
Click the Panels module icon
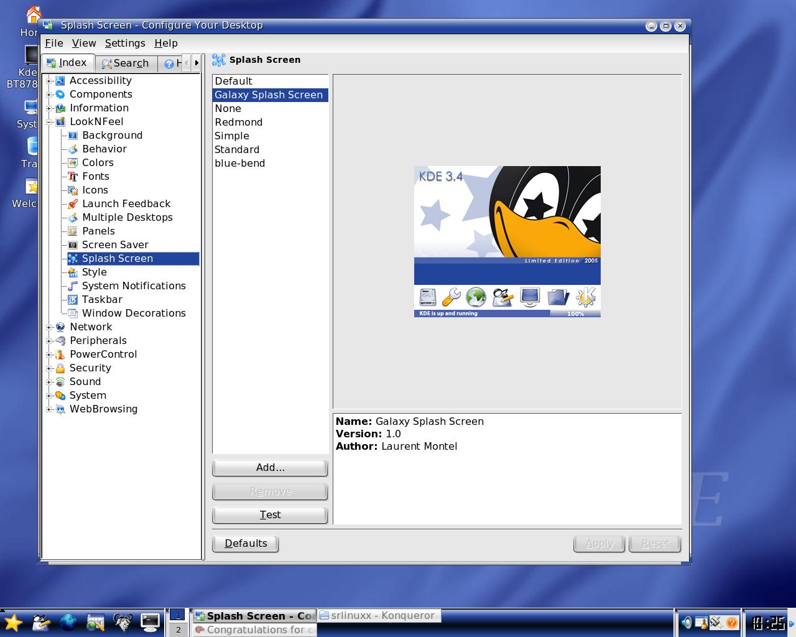[x=73, y=231]
